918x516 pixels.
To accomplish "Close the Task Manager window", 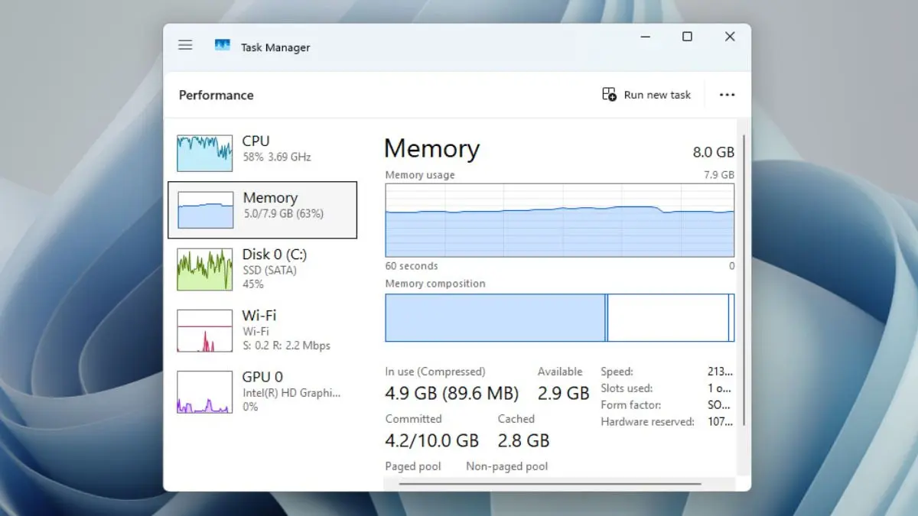I will (730, 37).
